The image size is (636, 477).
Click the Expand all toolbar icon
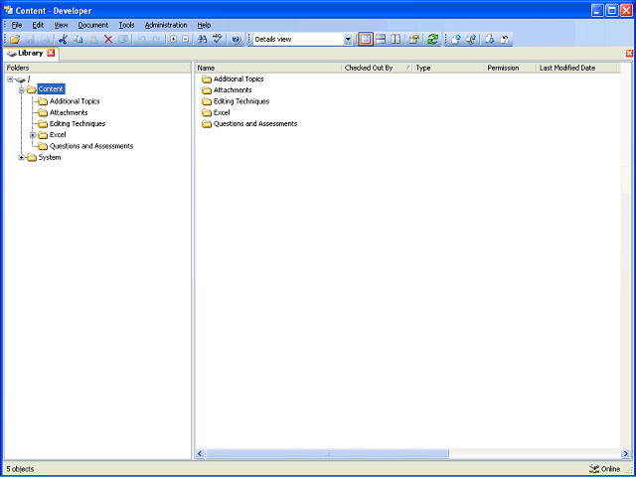point(174,40)
